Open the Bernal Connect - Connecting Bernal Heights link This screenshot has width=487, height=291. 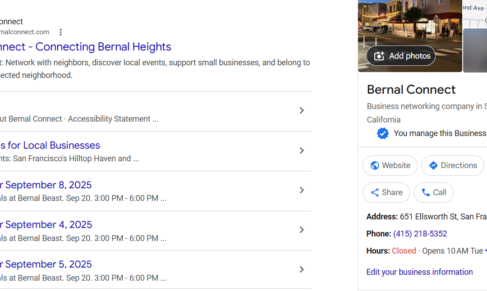tap(86, 47)
